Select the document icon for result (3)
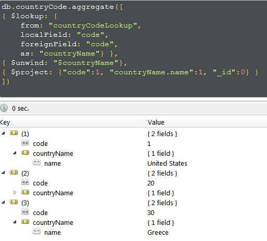 [x=14, y=202]
